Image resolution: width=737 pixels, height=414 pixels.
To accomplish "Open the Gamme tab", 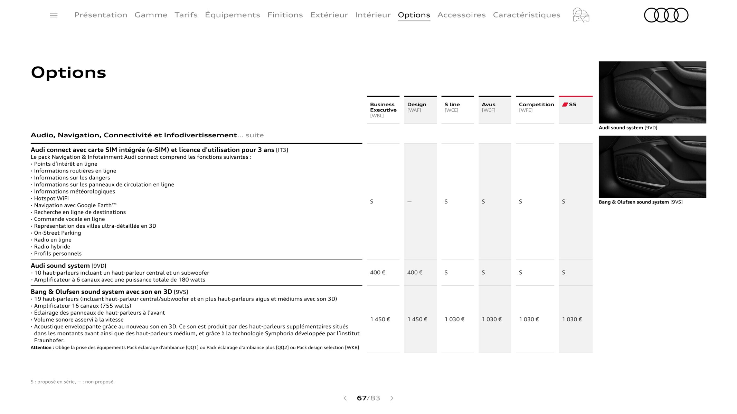I will [x=151, y=15].
